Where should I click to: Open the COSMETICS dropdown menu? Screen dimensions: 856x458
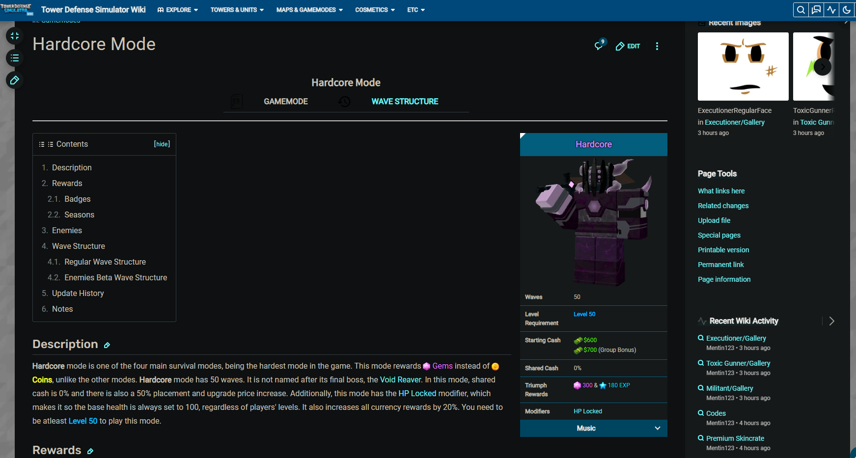coord(375,10)
